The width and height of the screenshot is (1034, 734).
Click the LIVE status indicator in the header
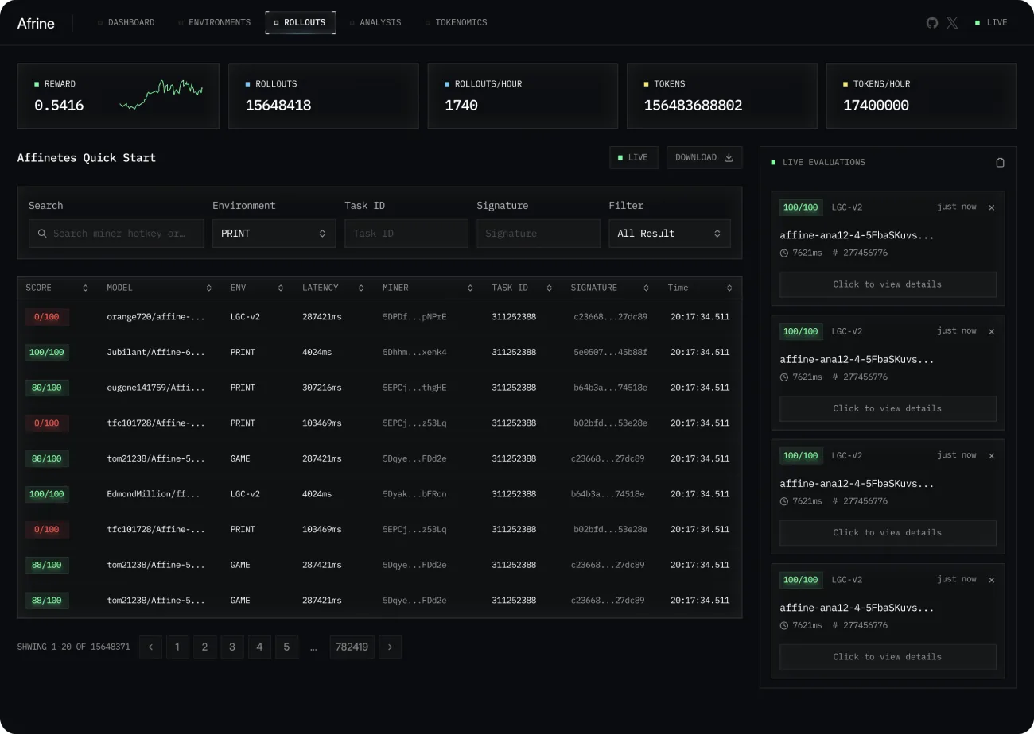click(991, 23)
